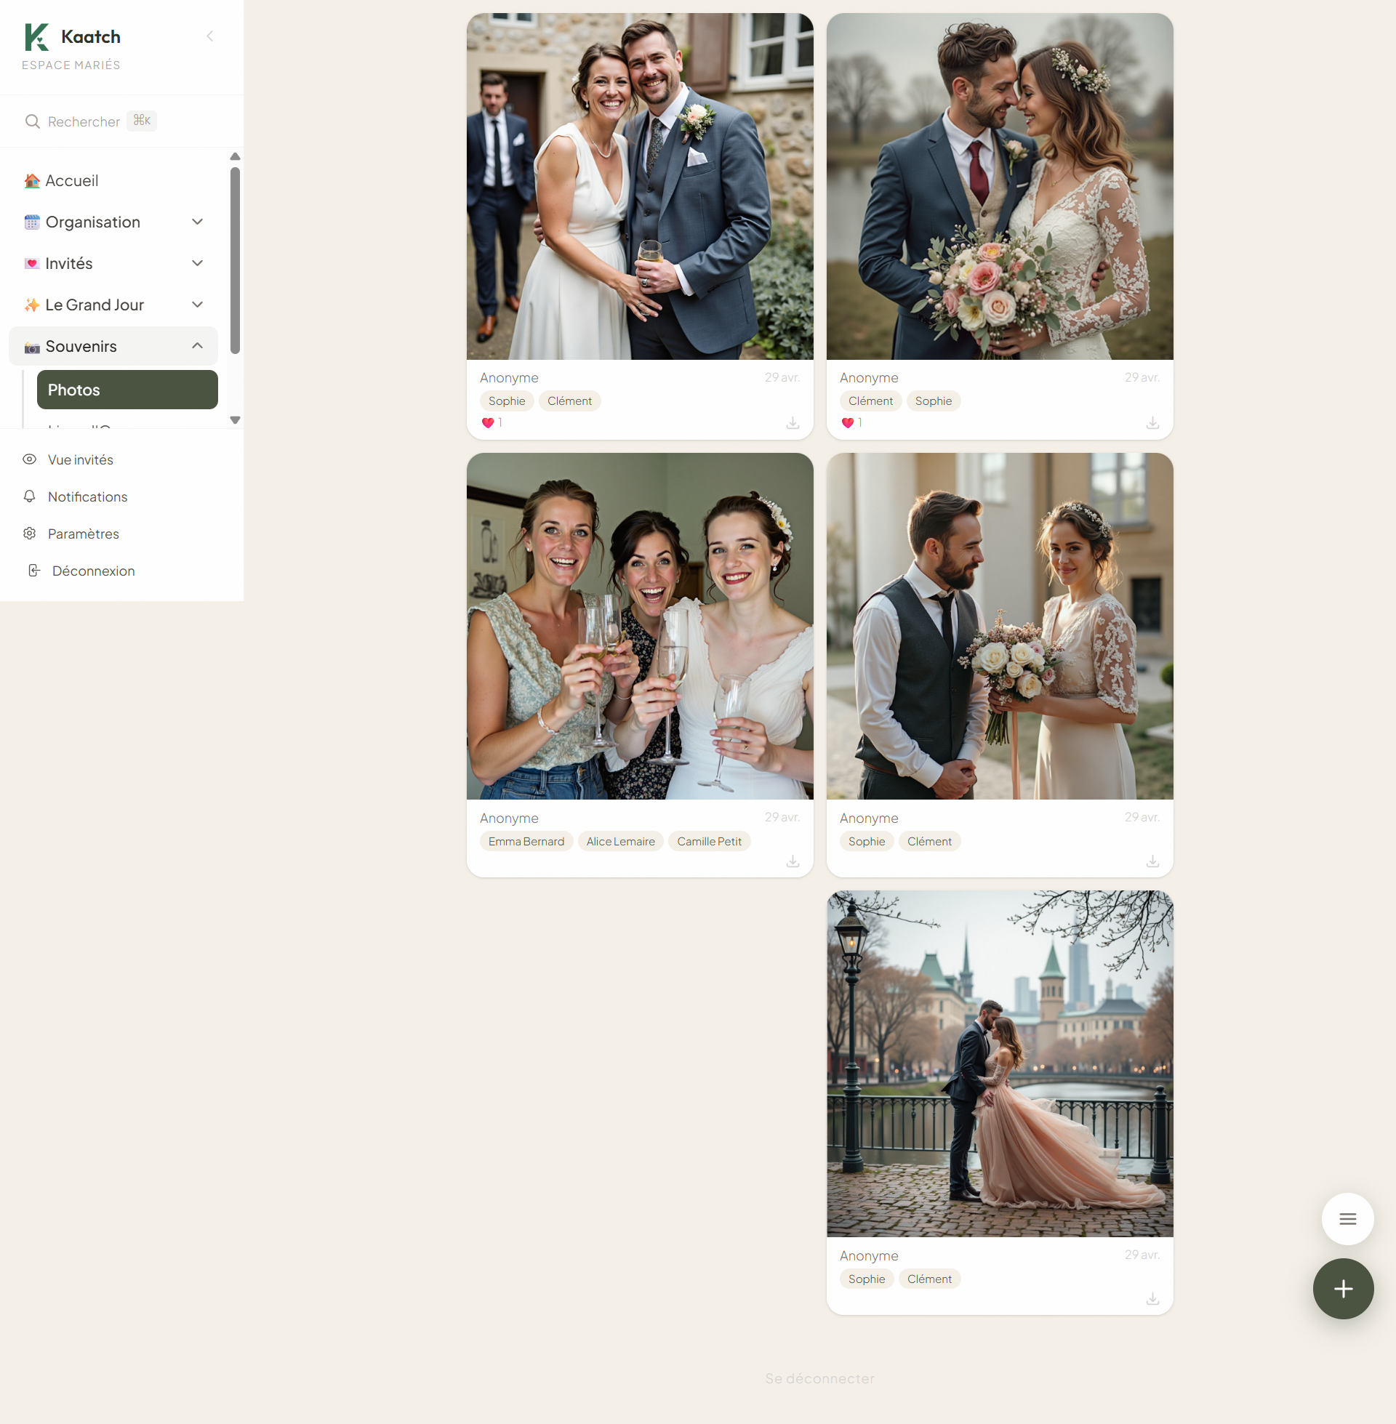Click the sidebar scrollbar up arrow
1396x1424 pixels.
[x=235, y=156]
